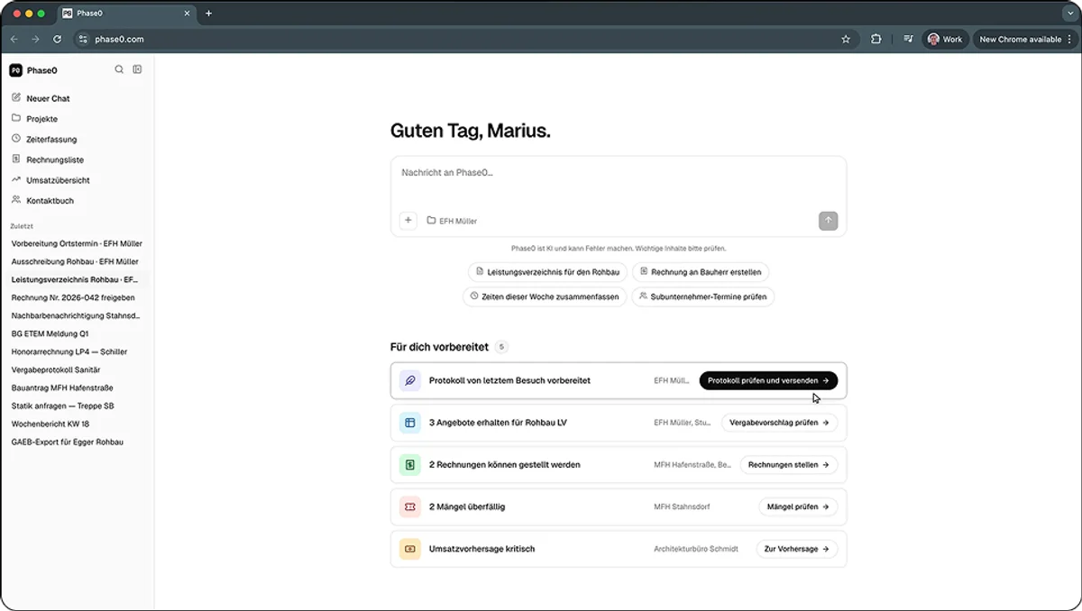This screenshot has width=1082, height=611.
Task: Click Protokoll prüfen und versenden button
Action: [x=768, y=380]
